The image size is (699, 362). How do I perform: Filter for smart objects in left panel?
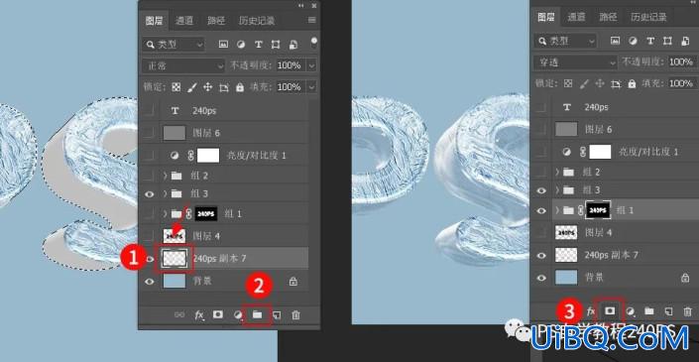(292, 45)
